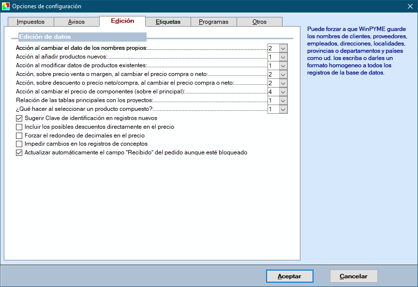The width and height of the screenshot is (418, 287).
Task: Open the Avisos tab
Action: tap(76, 22)
